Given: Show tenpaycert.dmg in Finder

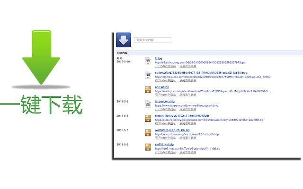Looking at the screenshot, I should click(165, 109).
